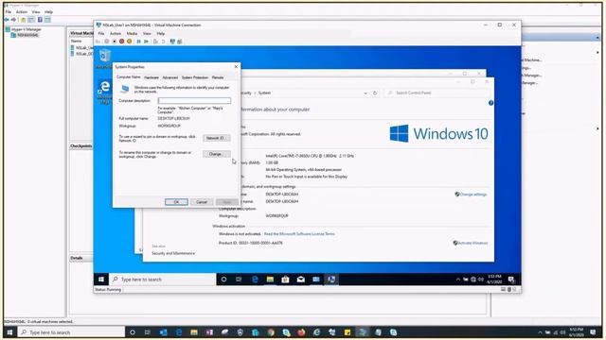Click Hyper-V Manager back arrow toolbar icon
The width and height of the screenshot is (606, 340).
pos(7,20)
